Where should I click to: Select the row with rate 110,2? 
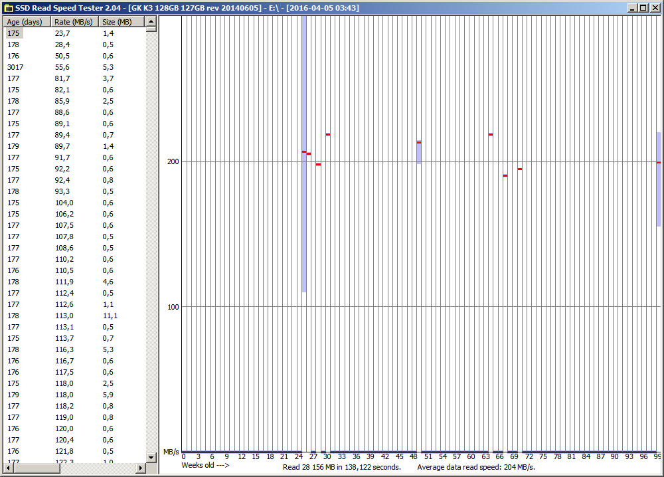[x=74, y=259]
